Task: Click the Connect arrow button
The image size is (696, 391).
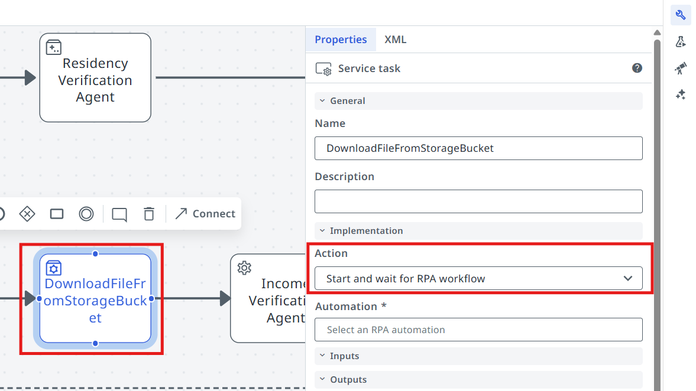Action: tap(205, 214)
